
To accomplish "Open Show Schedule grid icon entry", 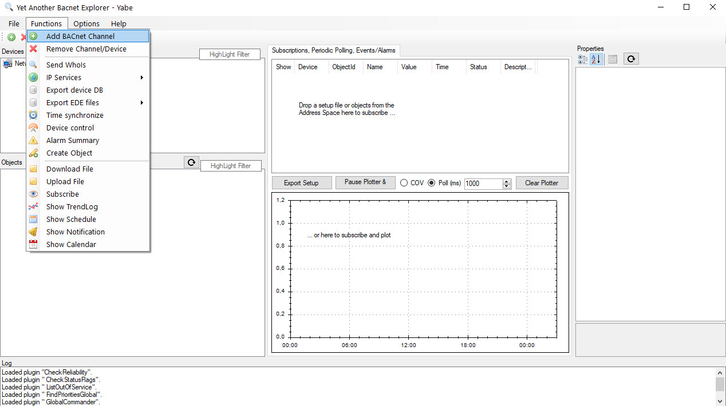I will coord(33,219).
